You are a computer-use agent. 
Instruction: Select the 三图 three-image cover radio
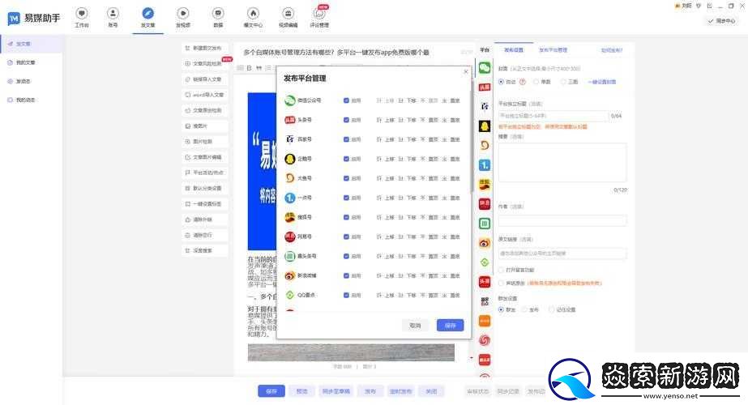pyautogui.click(x=563, y=82)
